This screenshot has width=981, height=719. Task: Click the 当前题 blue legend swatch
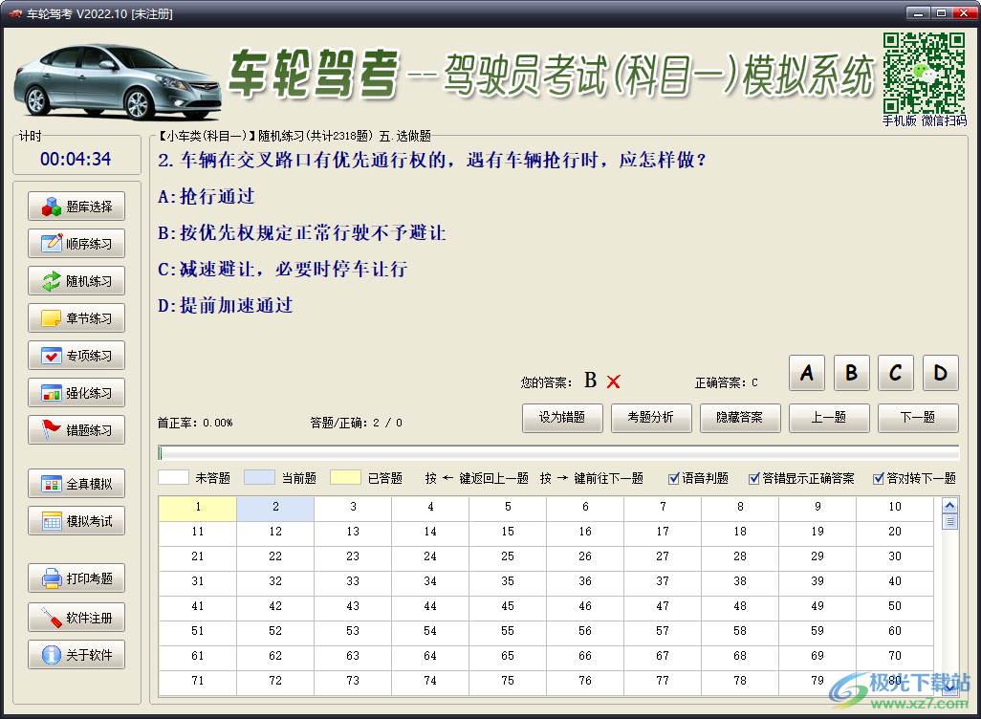click(x=259, y=478)
